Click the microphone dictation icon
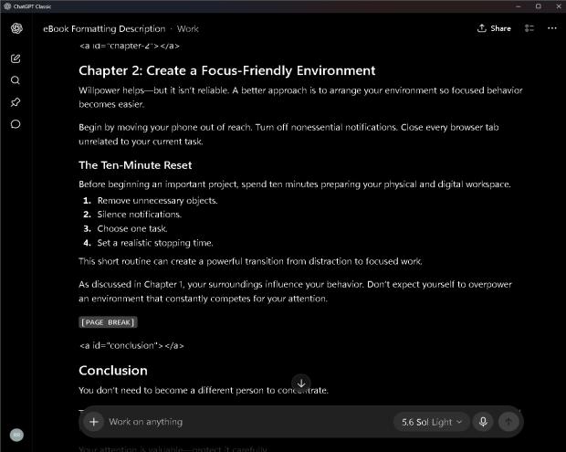Screen dimensions: 566x452 pos(483,422)
